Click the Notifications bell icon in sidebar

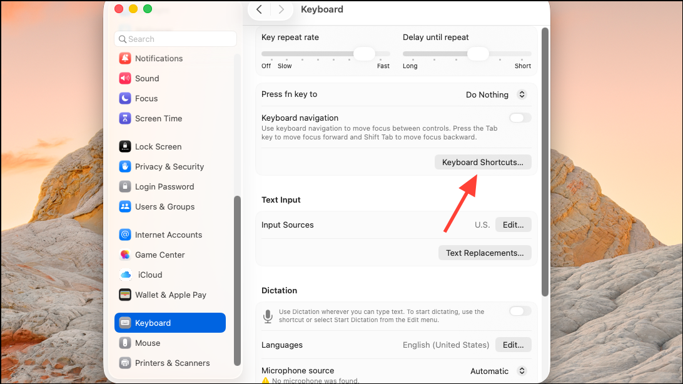click(125, 58)
